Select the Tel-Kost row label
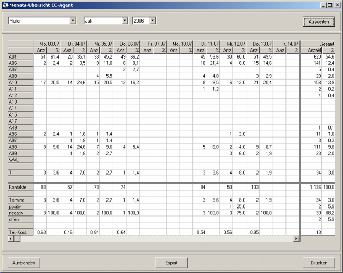The width and height of the screenshot is (343, 273). (20, 232)
